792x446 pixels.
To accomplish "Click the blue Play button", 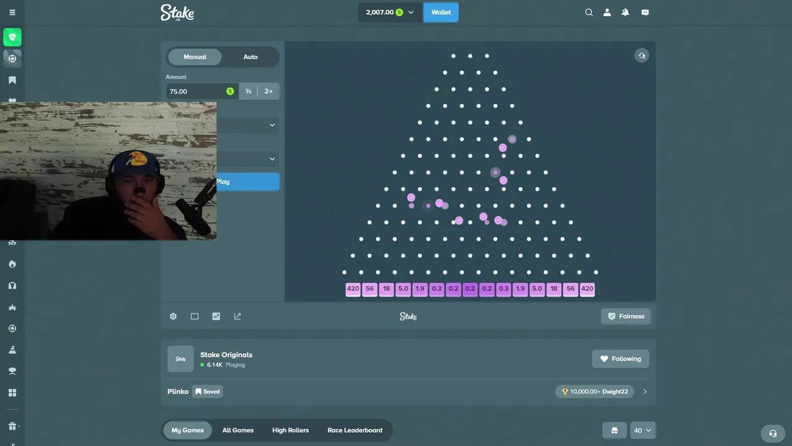I will click(x=247, y=181).
